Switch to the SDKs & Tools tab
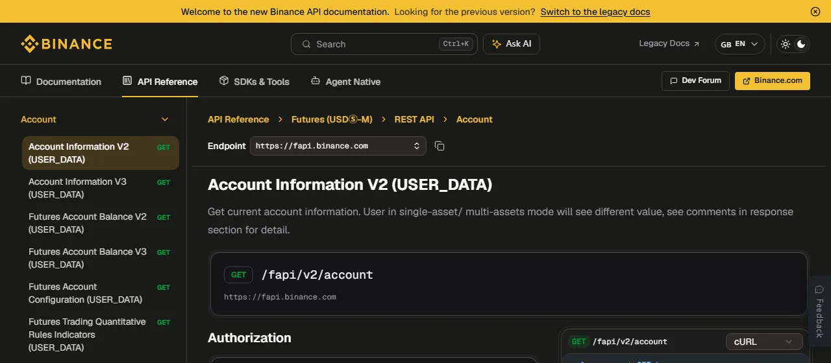The width and height of the screenshot is (831, 363). tap(254, 82)
